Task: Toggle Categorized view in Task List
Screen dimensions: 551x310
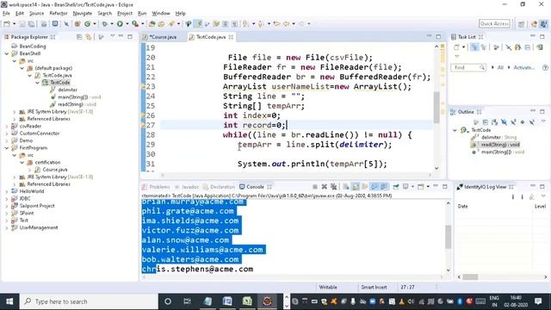Action: coord(474,47)
